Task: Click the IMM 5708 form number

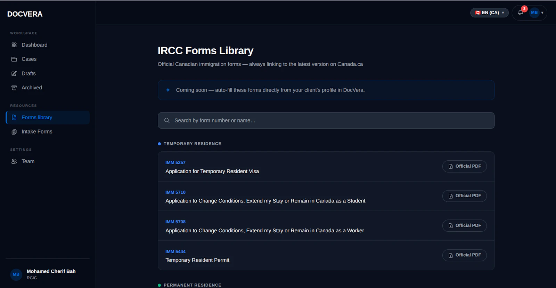Action: 175,222
